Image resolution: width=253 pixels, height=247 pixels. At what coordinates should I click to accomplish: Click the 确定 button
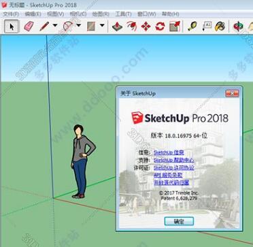click(179, 221)
